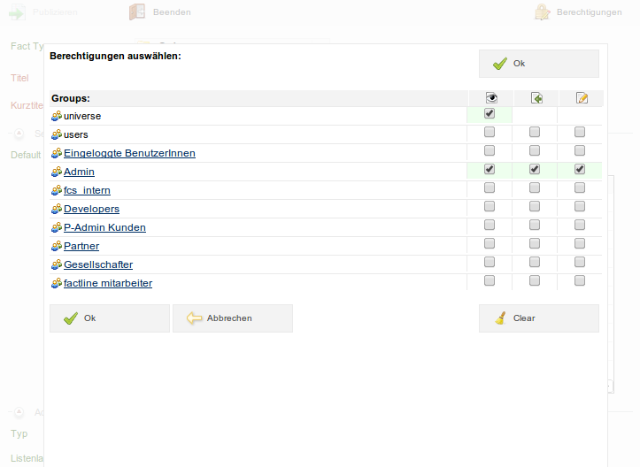Open the P-Admin Kunden group link
Viewport: 640px width, 467px height.
(x=104, y=227)
